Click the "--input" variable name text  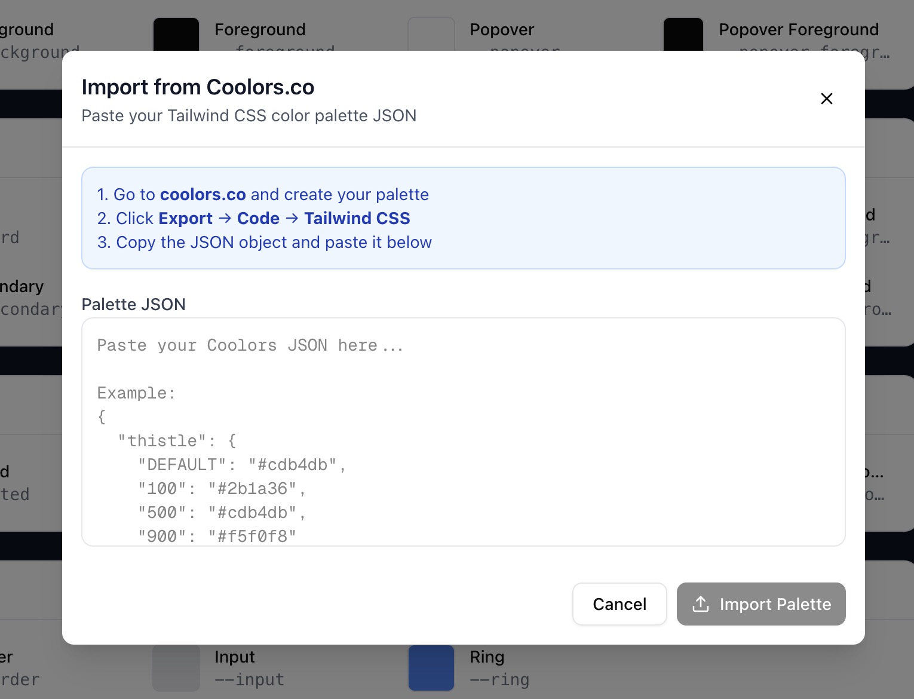(250, 680)
